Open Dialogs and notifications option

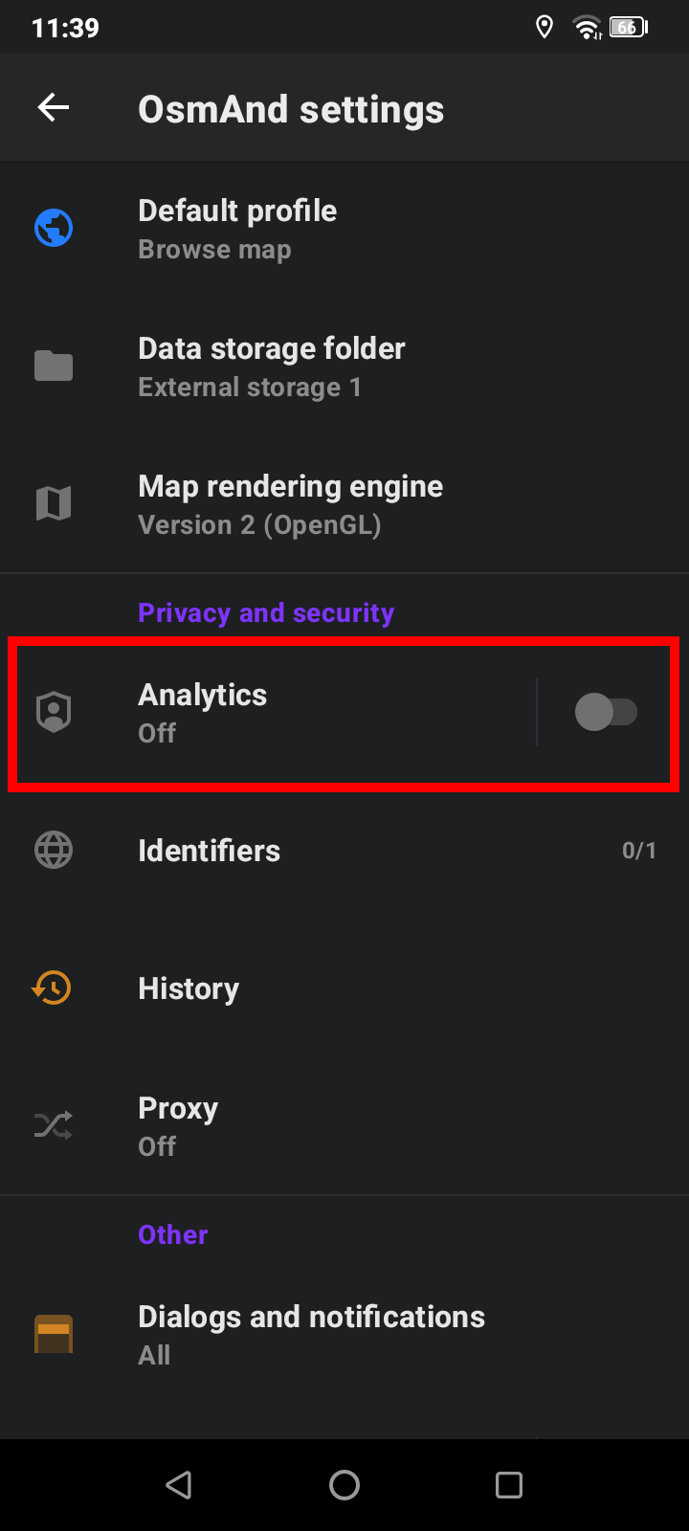pos(311,1334)
